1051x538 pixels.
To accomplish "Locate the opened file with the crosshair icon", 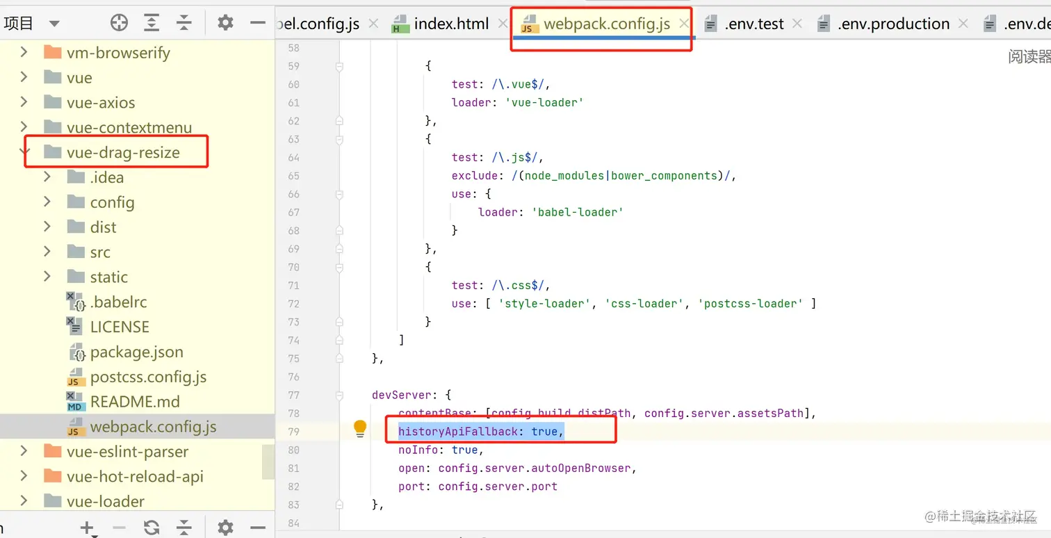I will (x=120, y=23).
